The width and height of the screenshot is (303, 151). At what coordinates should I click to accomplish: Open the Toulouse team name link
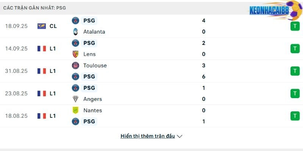[x=95, y=65]
